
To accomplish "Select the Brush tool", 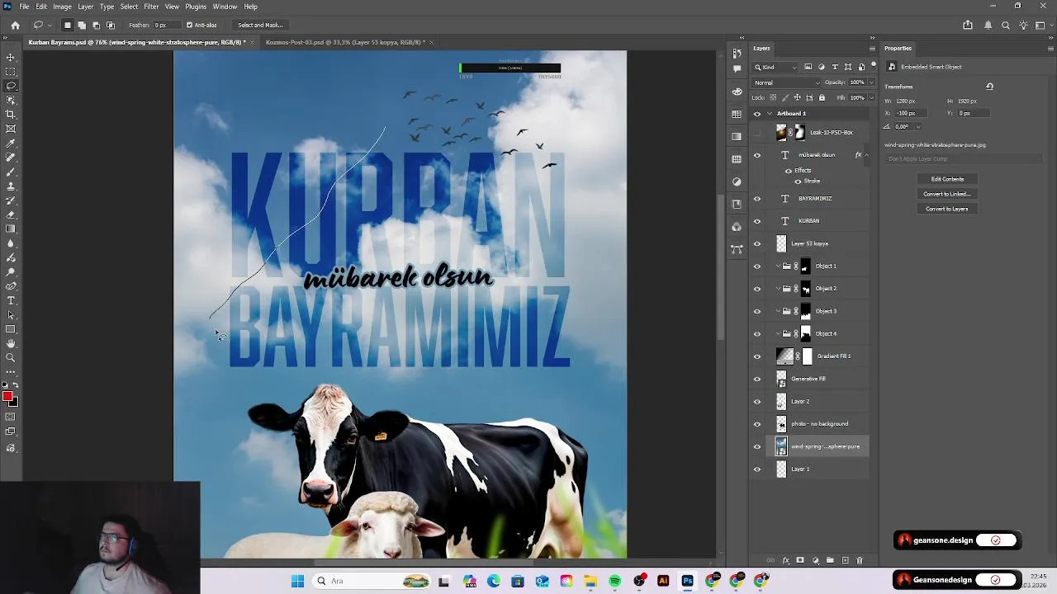I will click(11, 172).
